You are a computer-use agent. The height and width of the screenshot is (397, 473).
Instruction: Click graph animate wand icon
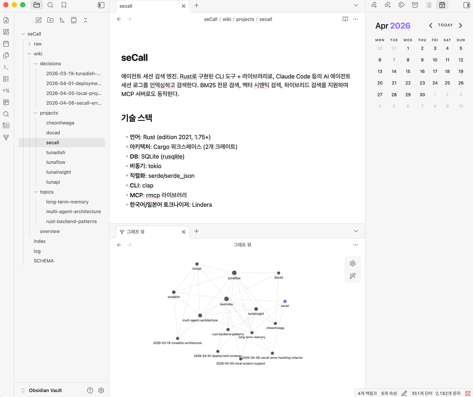[352, 276]
